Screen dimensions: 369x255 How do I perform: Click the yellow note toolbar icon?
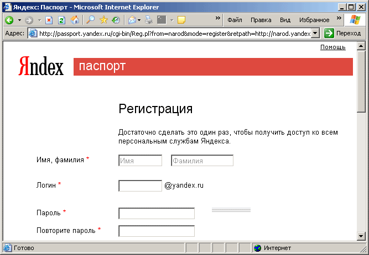point(181,20)
